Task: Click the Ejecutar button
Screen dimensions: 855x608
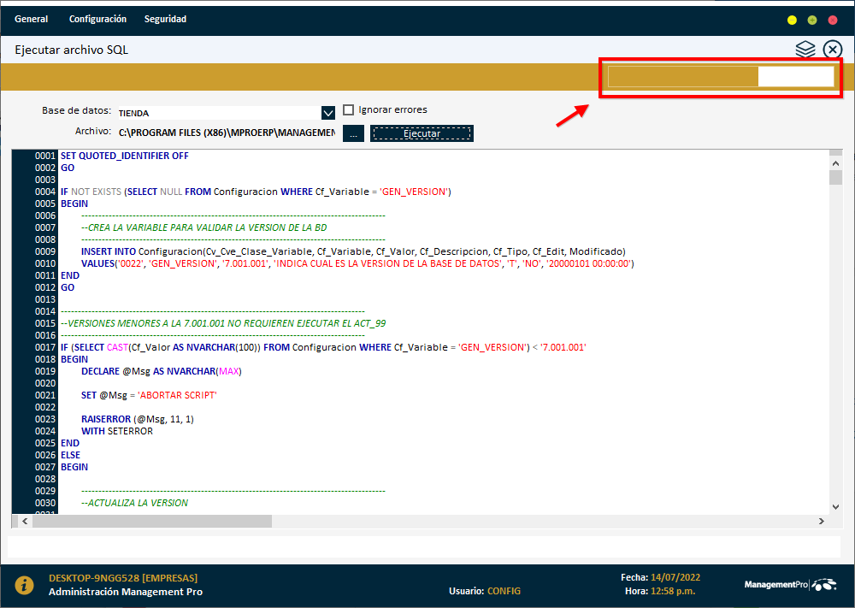Action: (x=422, y=133)
